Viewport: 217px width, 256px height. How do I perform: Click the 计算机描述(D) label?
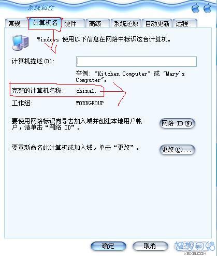[x=33, y=61]
